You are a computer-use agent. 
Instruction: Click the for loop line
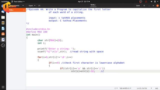[x=55, y=57]
